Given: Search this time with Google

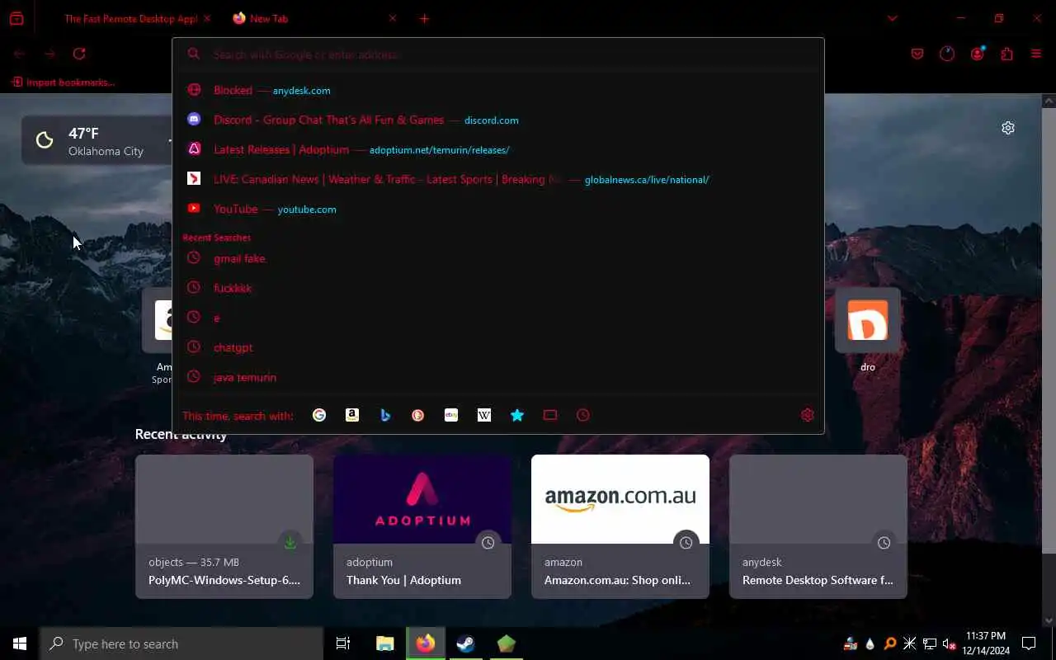Looking at the screenshot, I should coord(319,415).
